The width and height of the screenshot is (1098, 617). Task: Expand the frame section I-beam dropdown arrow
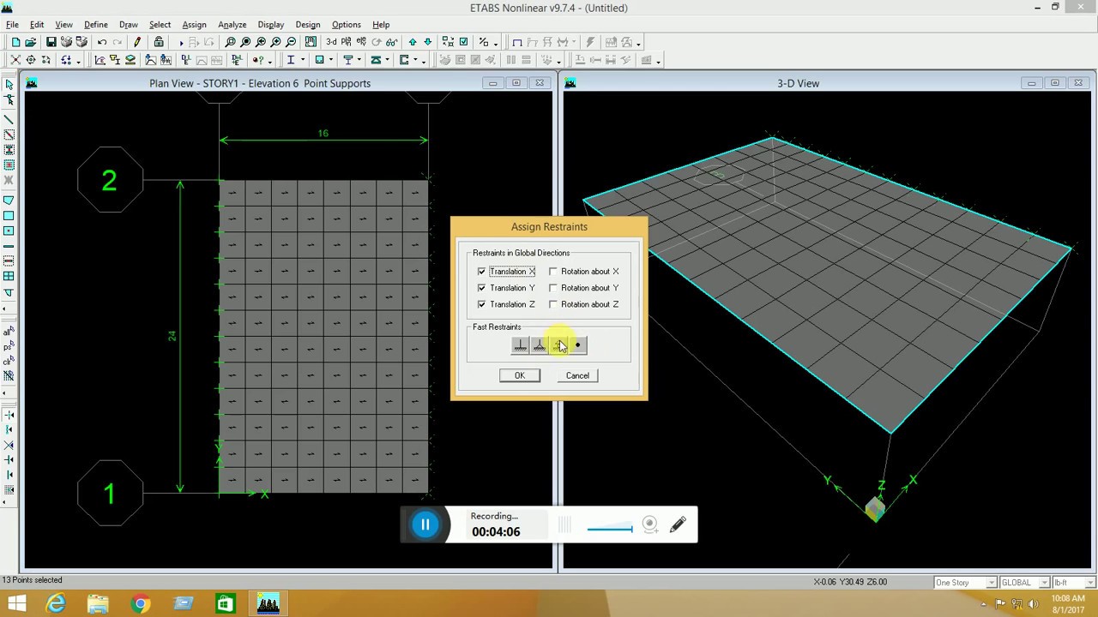(x=302, y=60)
